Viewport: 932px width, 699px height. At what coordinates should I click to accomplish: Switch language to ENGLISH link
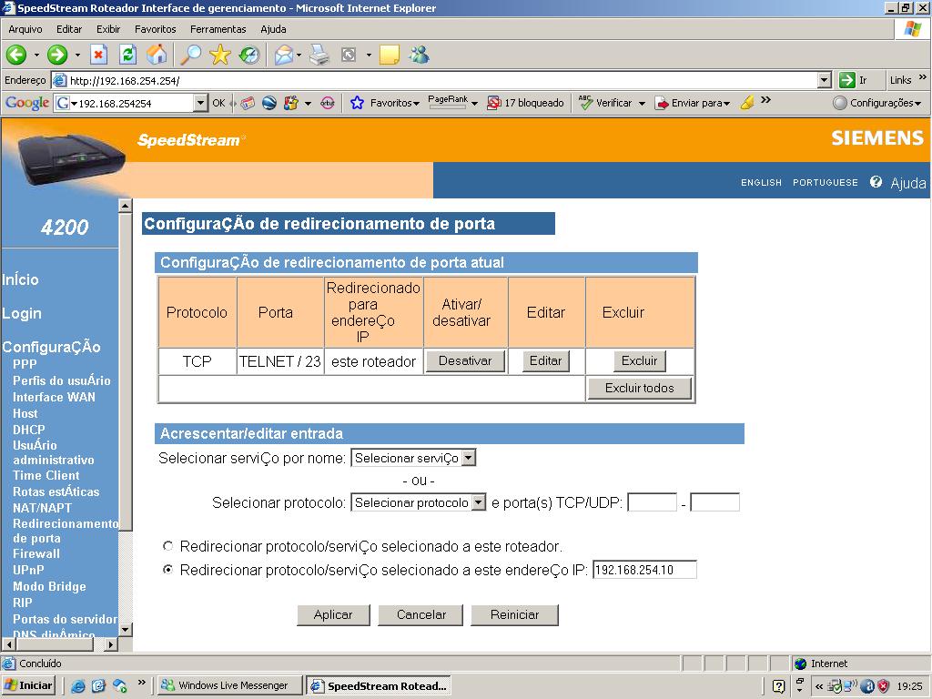(x=761, y=182)
